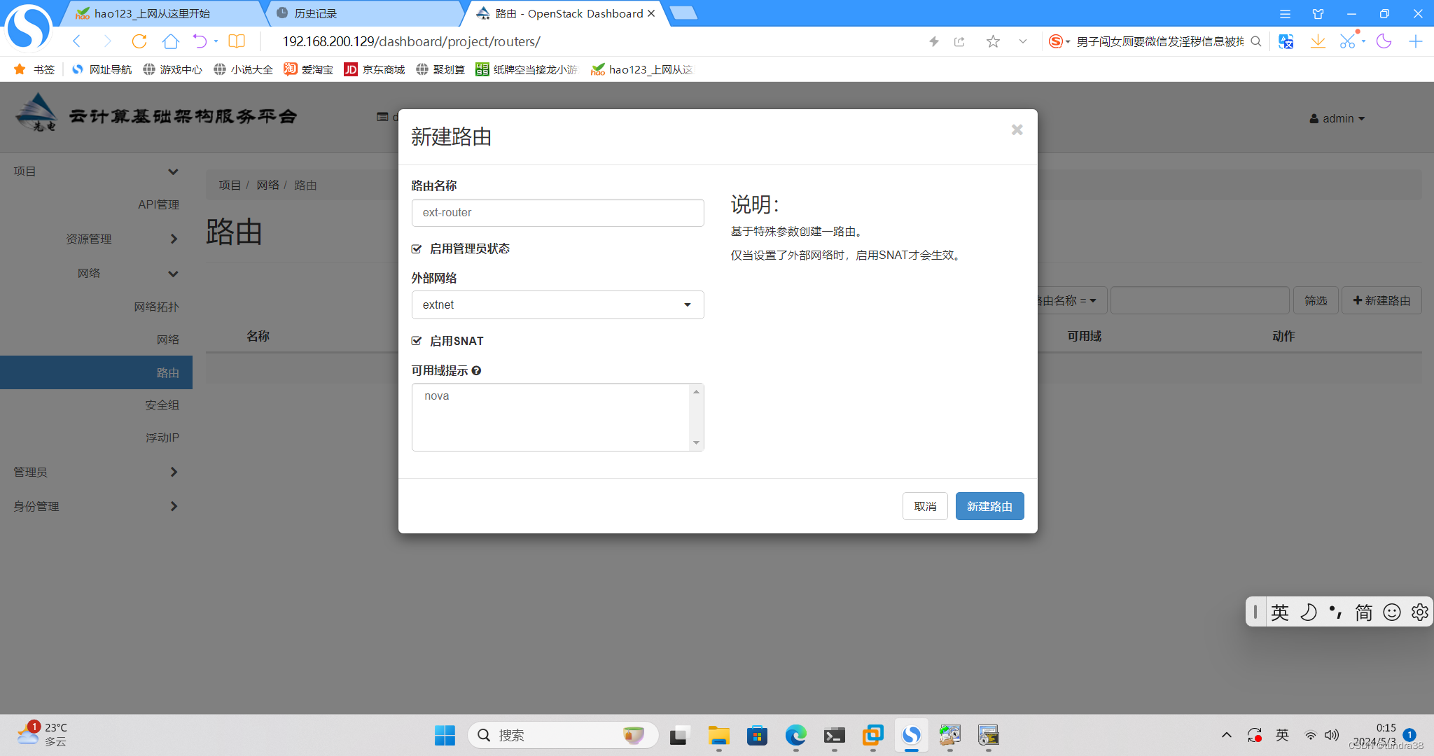Click the 取消 cancel button
Viewport: 1434px width, 756px height.
[926, 505]
